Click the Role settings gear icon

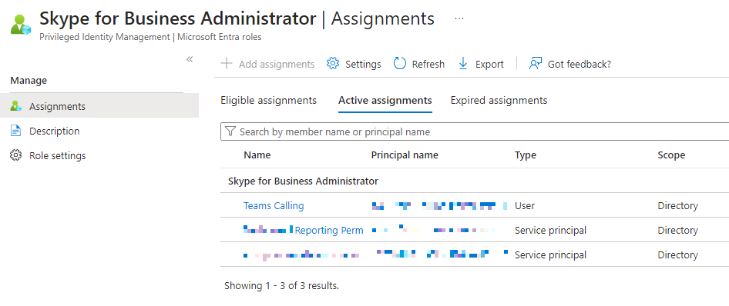[x=16, y=155]
